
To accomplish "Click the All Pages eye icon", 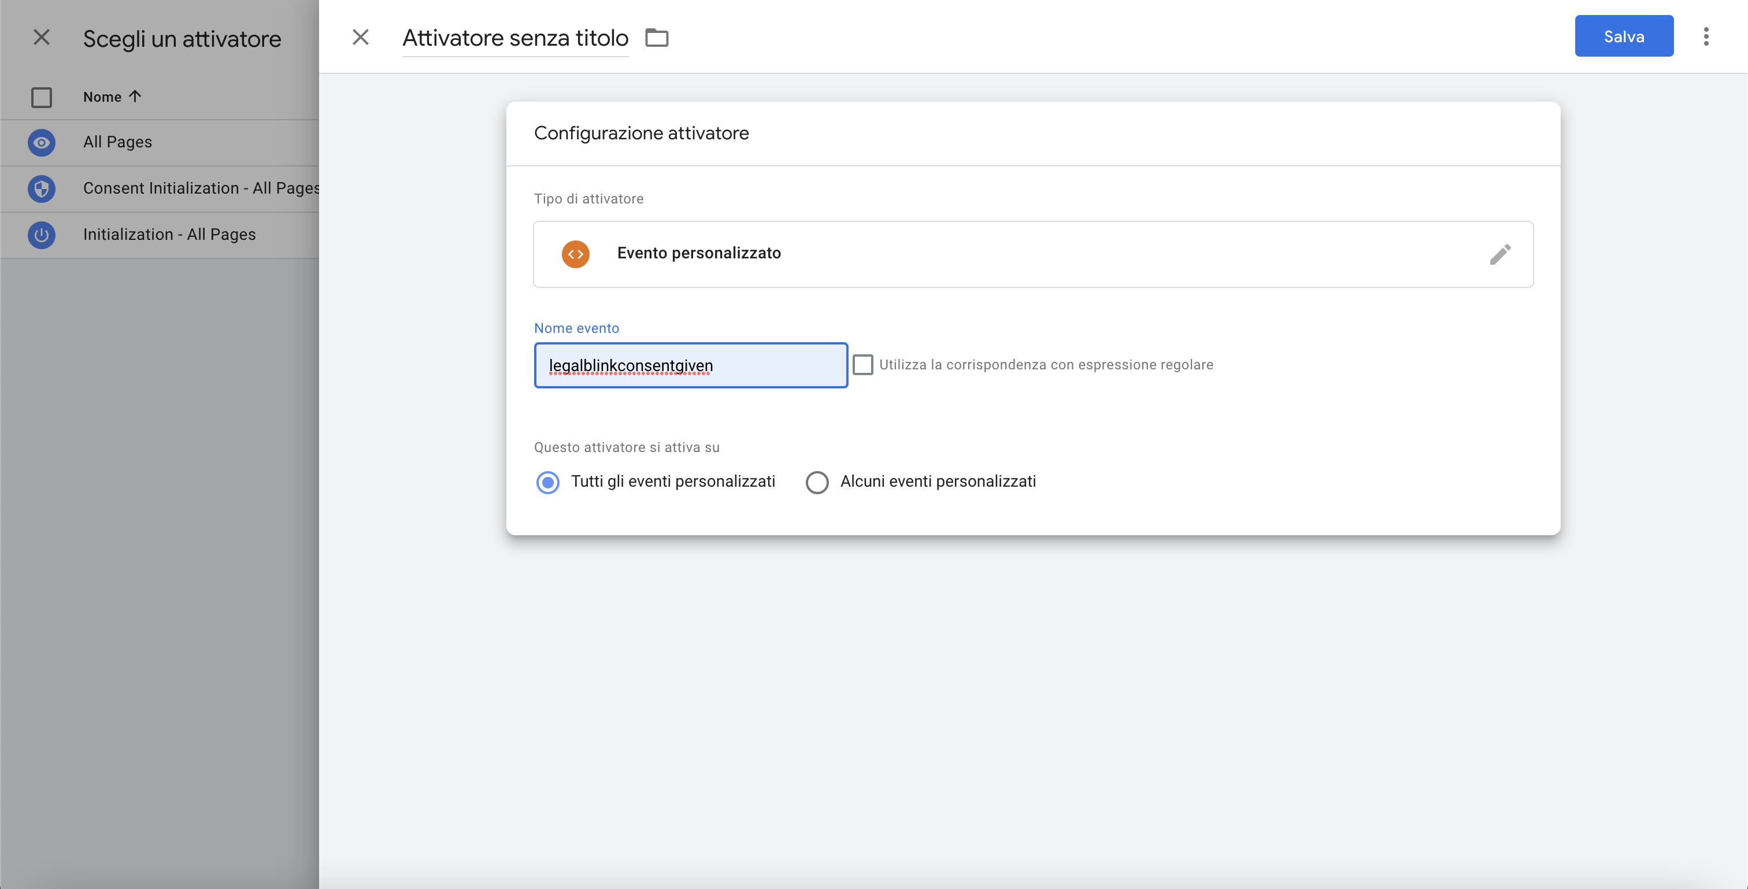I will [x=42, y=143].
